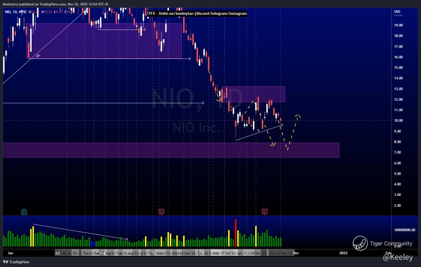This screenshot has height=267, width=421.
Task: Click the Wed 21 Sep '22 date label
Action: point(185,253)
